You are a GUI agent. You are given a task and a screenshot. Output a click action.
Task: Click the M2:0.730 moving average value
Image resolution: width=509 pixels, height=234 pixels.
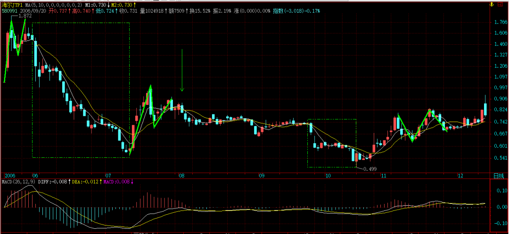pos(122,6)
